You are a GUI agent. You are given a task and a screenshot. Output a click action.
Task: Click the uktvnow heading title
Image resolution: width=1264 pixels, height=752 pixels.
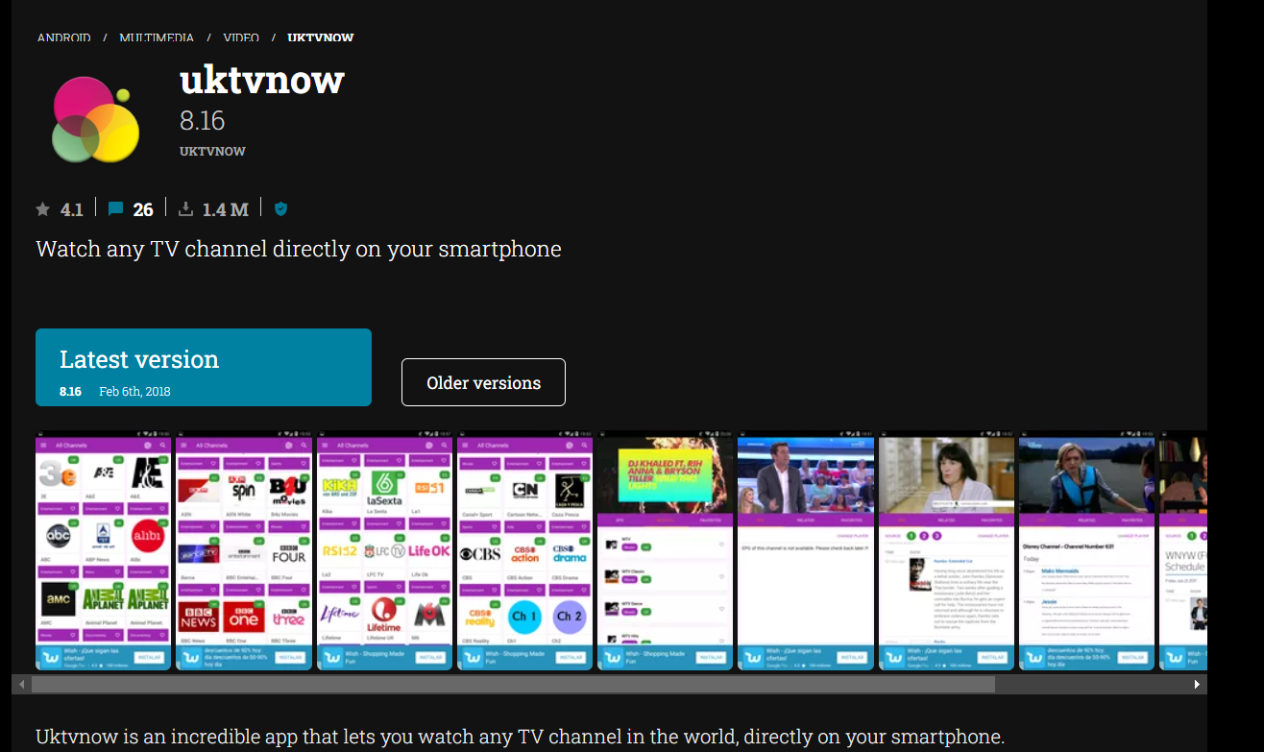point(261,80)
